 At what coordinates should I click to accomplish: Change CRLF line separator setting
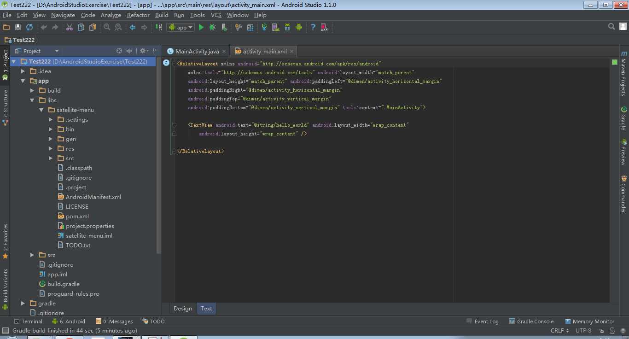pyautogui.click(x=559, y=331)
